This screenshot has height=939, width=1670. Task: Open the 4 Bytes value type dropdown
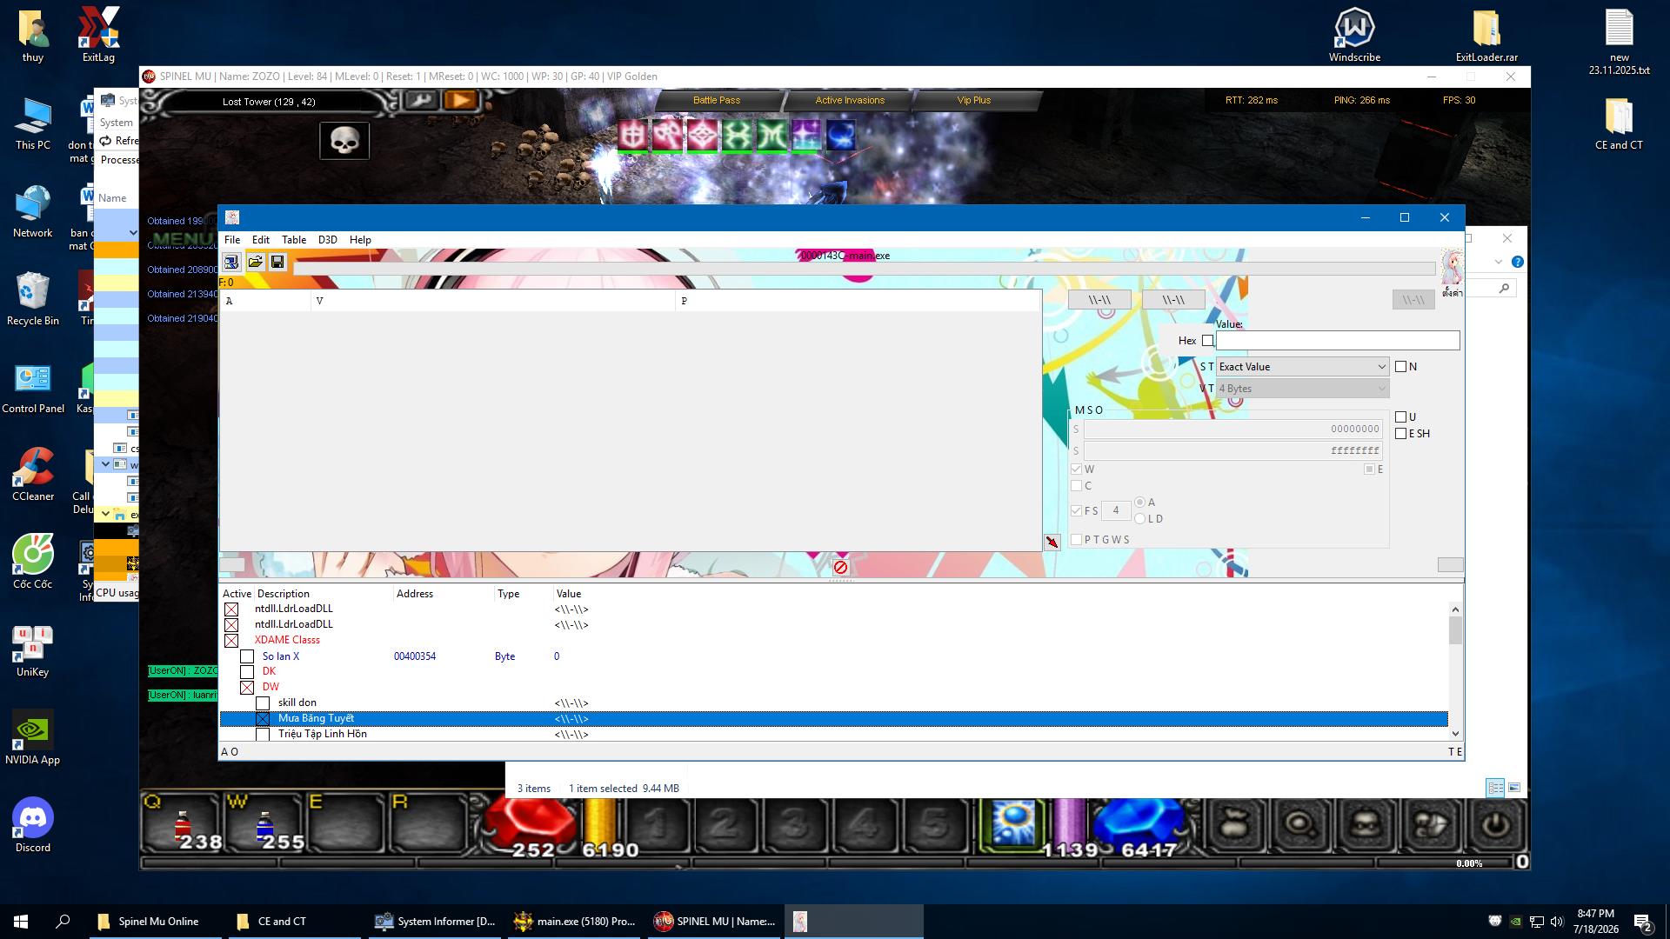click(1302, 389)
